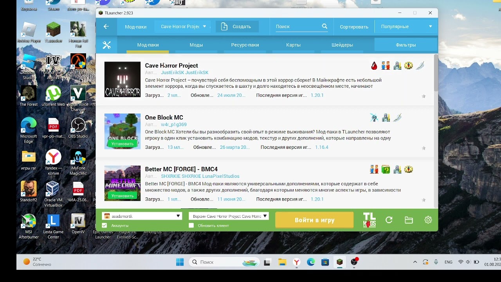Viewport: 501px width, 282px height.
Task: Switch to the Мод-паки tab
Action: [148, 45]
